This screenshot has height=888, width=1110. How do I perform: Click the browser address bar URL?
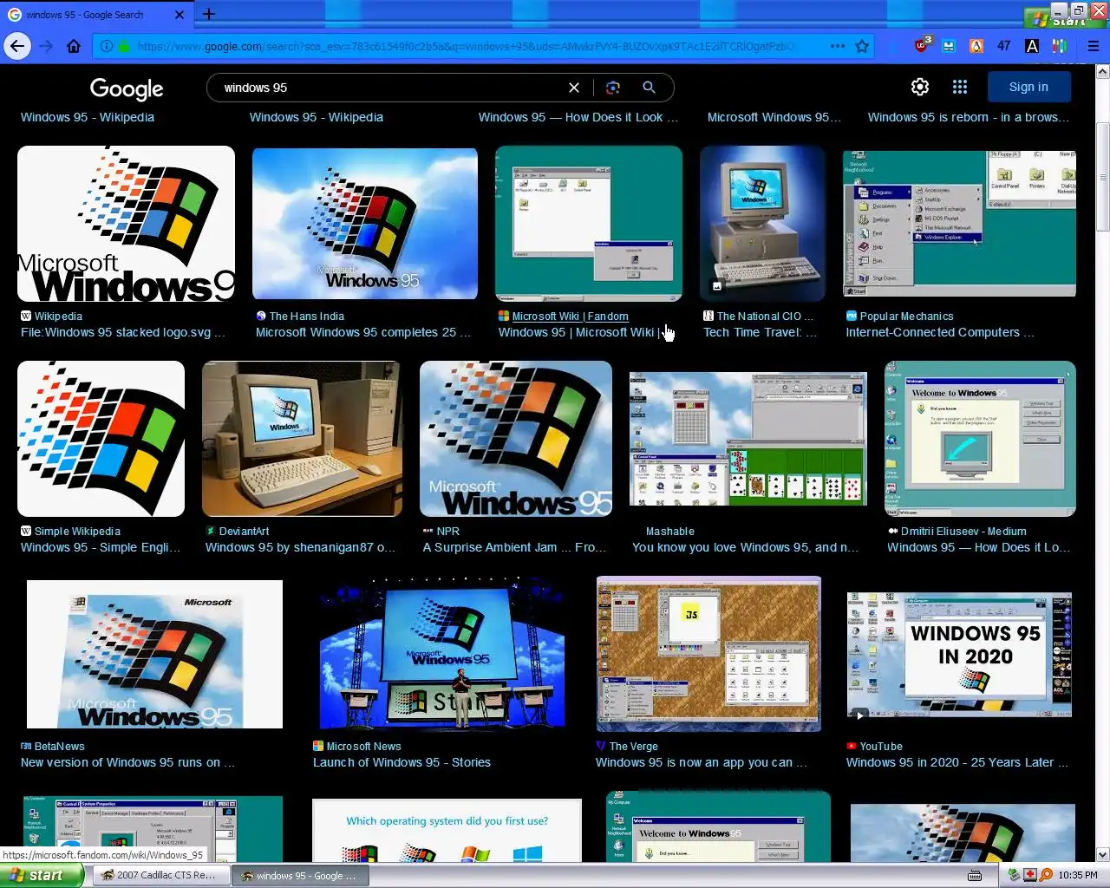464,46
